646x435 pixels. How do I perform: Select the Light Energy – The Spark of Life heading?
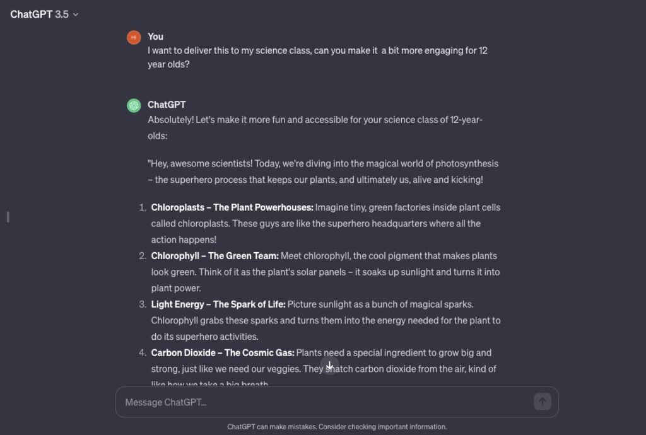[x=216, y=304]
